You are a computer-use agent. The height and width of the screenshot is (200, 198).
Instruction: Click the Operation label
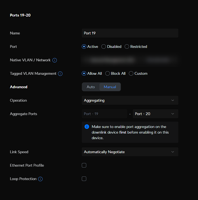(x=18, y=100)
